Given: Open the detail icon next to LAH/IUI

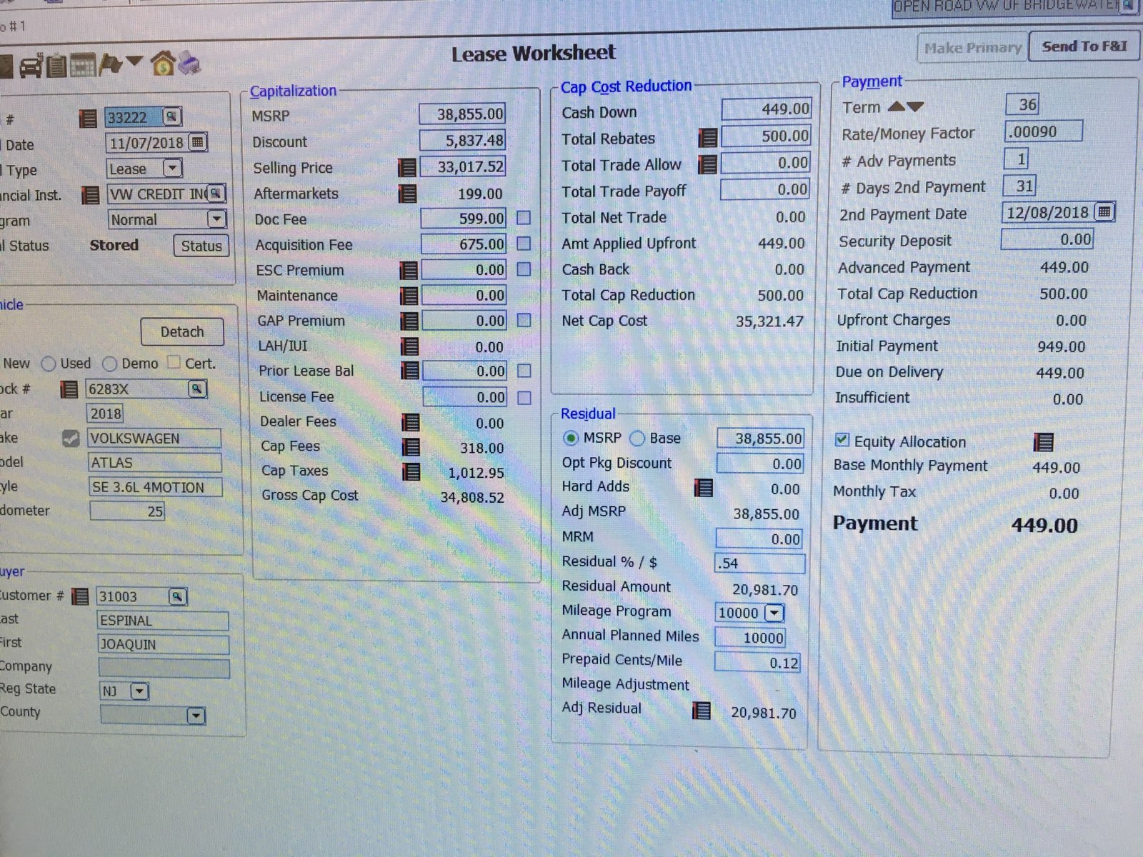Looking at the screenshot, I should [x=409, y=346].
